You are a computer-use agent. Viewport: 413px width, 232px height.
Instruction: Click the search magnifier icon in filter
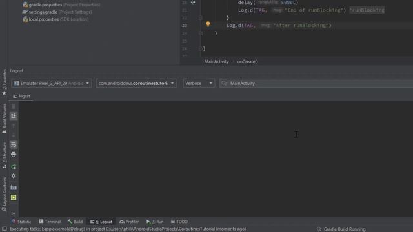[224, 83]
